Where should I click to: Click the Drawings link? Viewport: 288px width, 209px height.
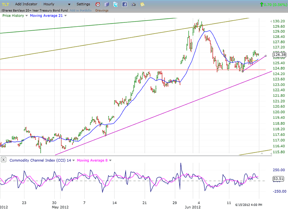(102, 10)
